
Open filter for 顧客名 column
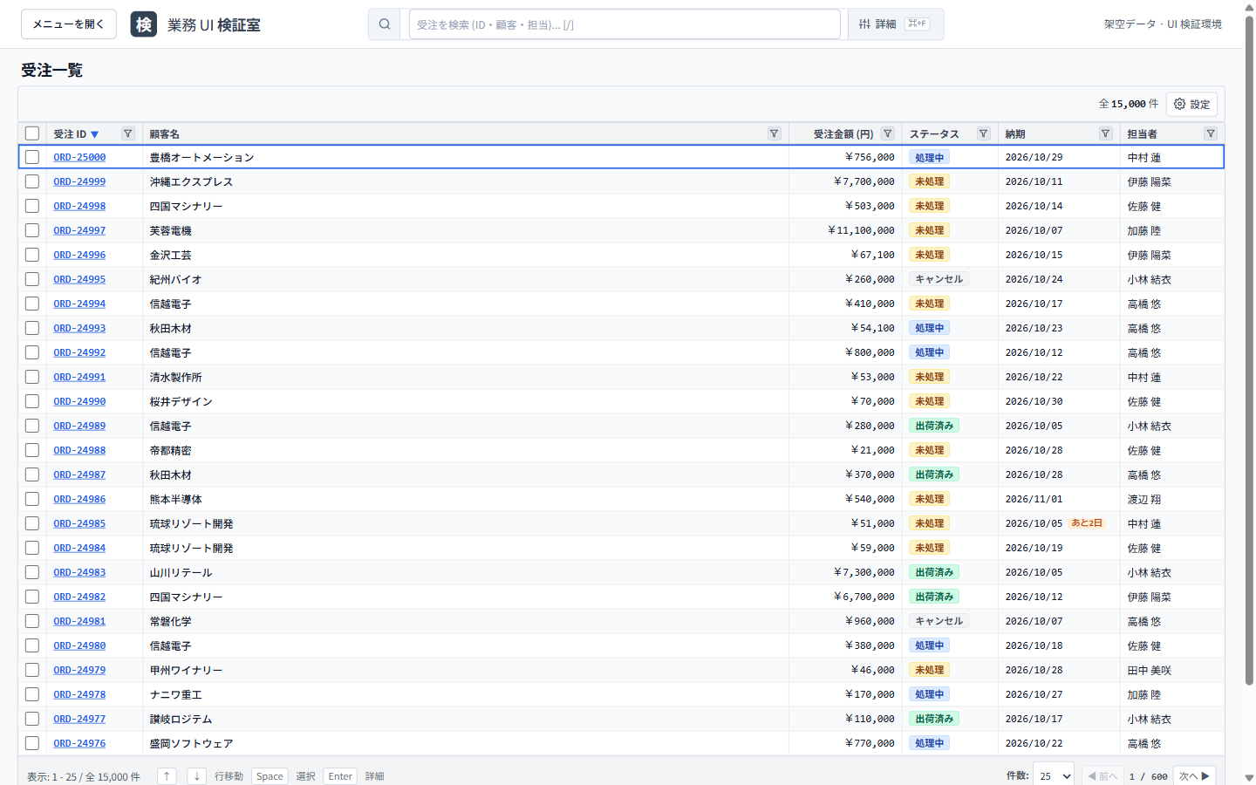(x=774, y=133)
